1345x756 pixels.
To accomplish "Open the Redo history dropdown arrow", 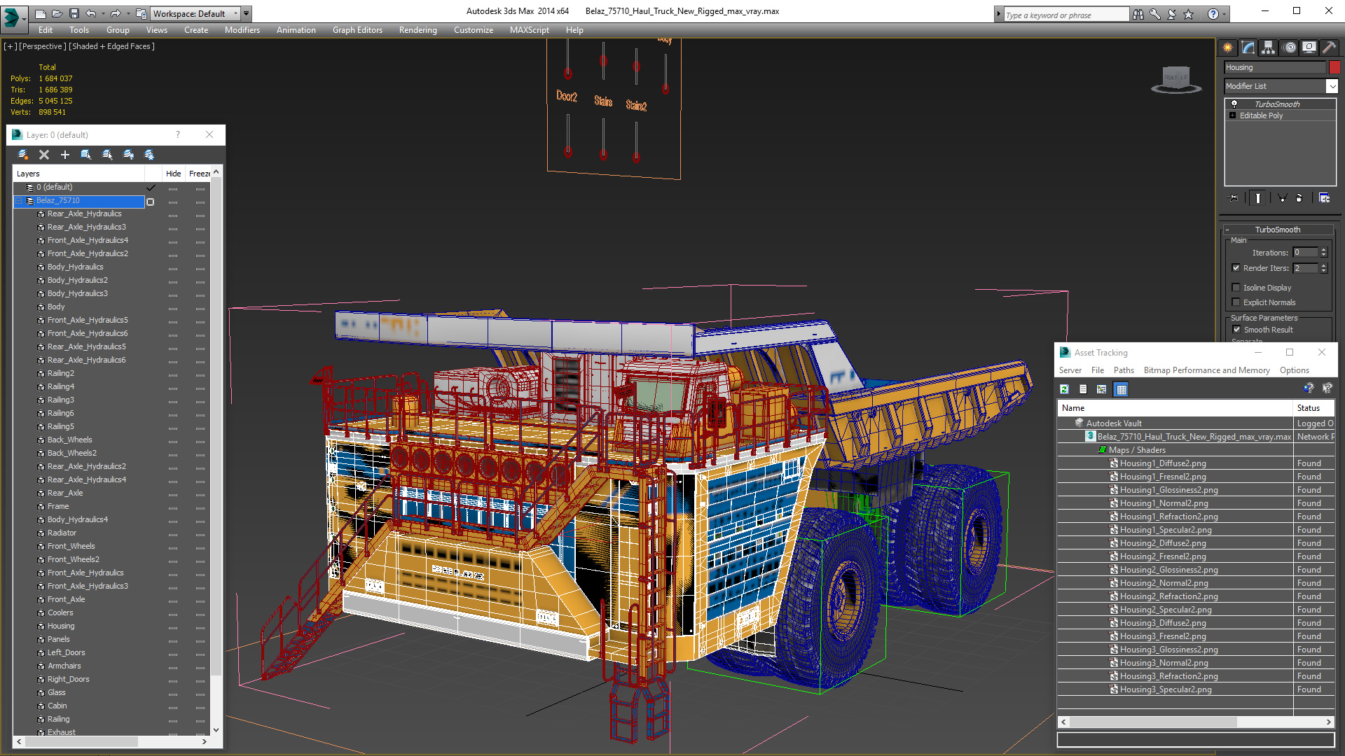I will point(128,13).
